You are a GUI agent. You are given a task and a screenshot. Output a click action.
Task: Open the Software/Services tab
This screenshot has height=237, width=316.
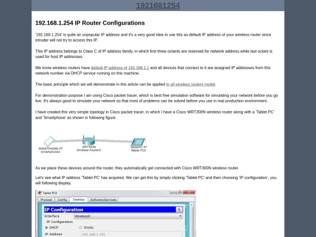pos(103,200)
